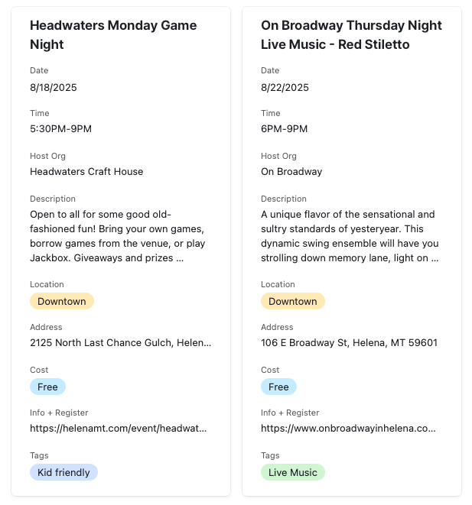
Task: Click Free cost badge on On Broadway card
Action: tap(278, 387)
